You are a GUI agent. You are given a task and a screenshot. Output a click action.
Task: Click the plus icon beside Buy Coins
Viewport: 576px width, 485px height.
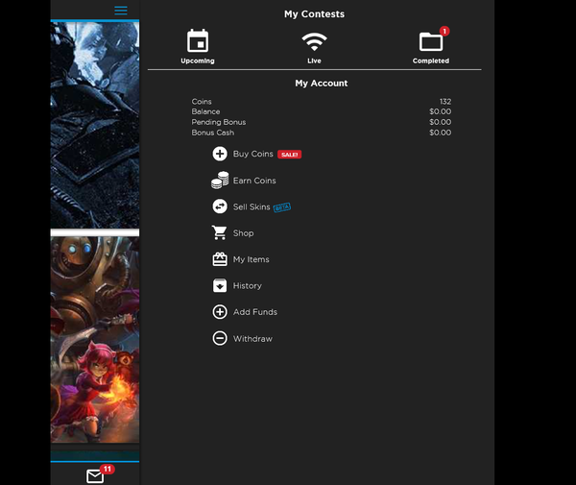pos(220,154)
